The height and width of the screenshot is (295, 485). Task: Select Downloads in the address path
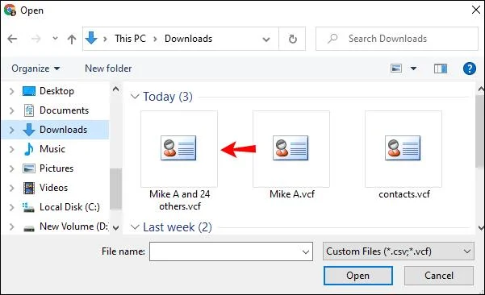(188, 39)
